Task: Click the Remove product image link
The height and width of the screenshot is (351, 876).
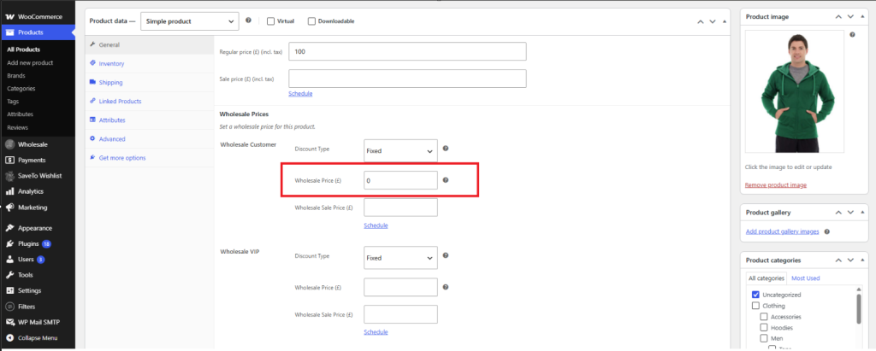Action: pyautogui.click(x=775, y=184)
